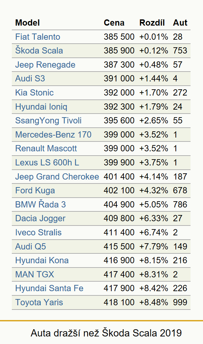Viewport: 203px width, 344px height.
Task: Open the Jeep Grand Cherokee link
Action: [57, 177]
